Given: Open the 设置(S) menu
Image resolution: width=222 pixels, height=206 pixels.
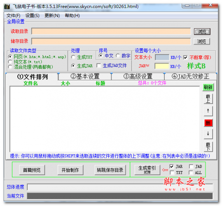Looking at the screenshot, I should (32, 15).
